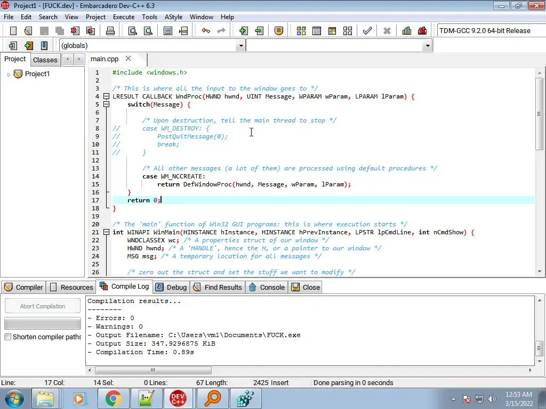546x409 pixels.
Task: Click the Open file toolbar icon
Action: (28, 30)
